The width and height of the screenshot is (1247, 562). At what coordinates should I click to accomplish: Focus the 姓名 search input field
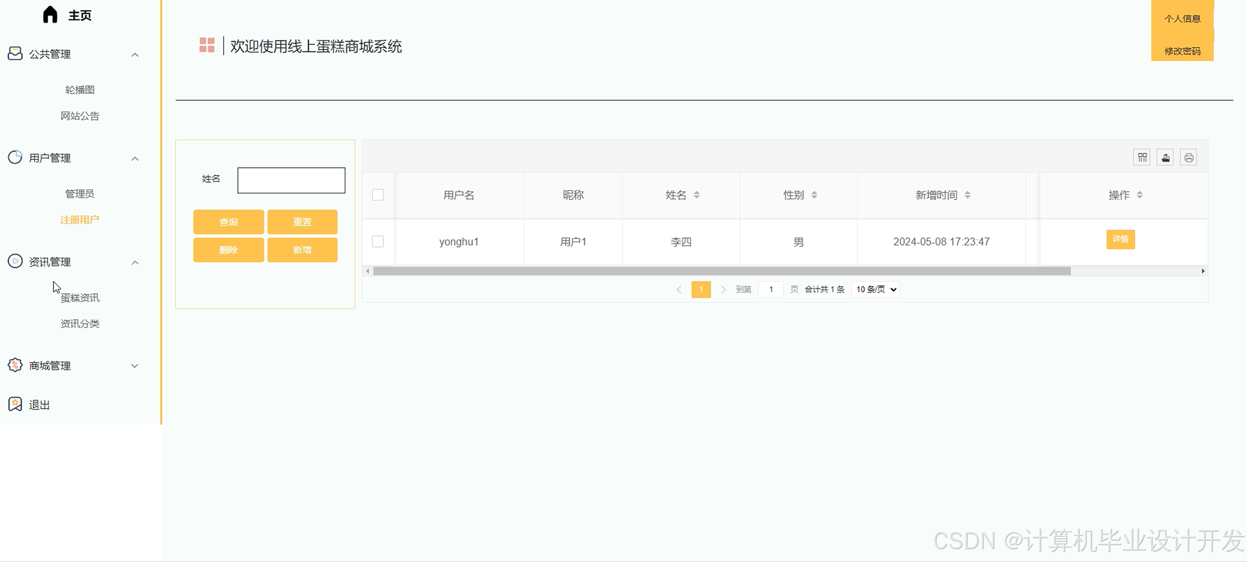291,180
